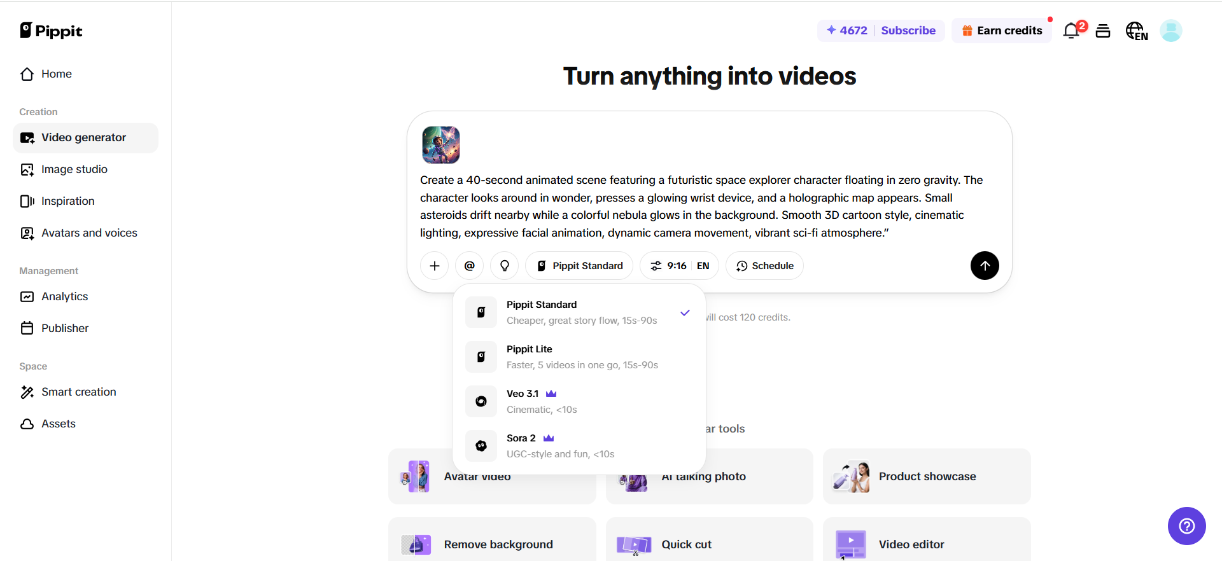Open Smart creation space
1222x561 pixels.
pos(85,392)
